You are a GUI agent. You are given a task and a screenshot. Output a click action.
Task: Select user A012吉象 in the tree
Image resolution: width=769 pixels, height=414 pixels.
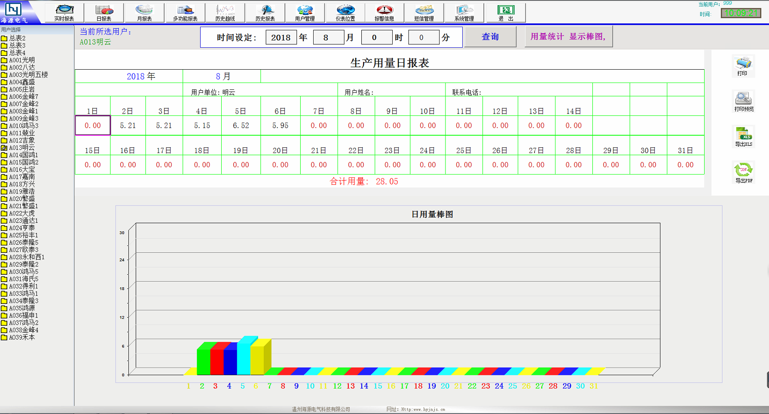22,141
